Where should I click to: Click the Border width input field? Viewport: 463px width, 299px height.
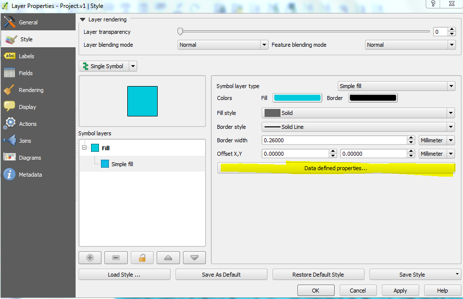coord(335,140)
